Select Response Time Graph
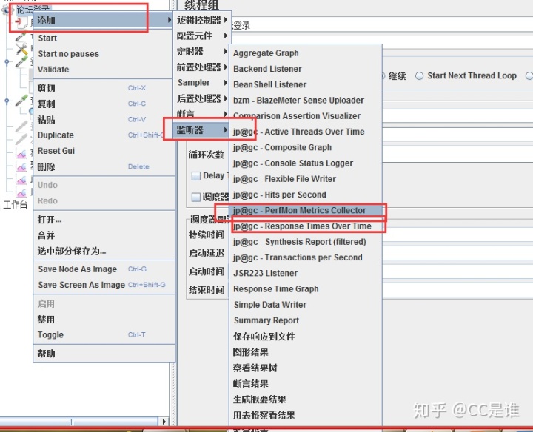The height and width of the screenshot is (432, 533). point(306,289)
